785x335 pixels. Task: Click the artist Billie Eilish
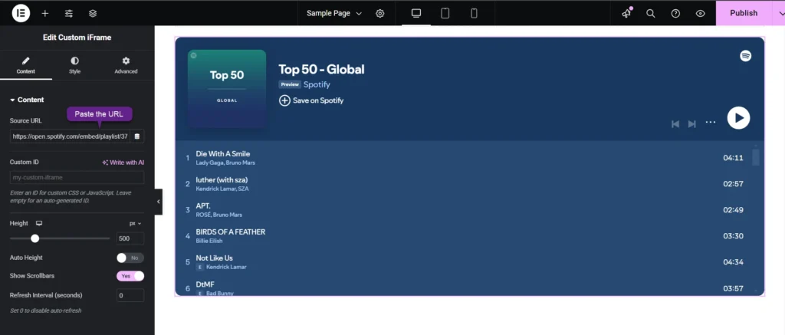(208, 241)
